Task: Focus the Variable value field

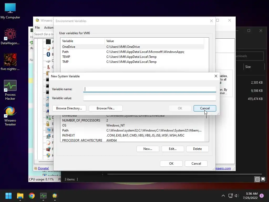Action: [149, 98]
